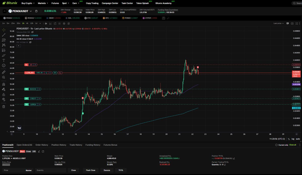Screen dimensions: 302x175
Task: Open the Fibonacci/horizontal lines tool group
Action: click(x=4, y=40)
